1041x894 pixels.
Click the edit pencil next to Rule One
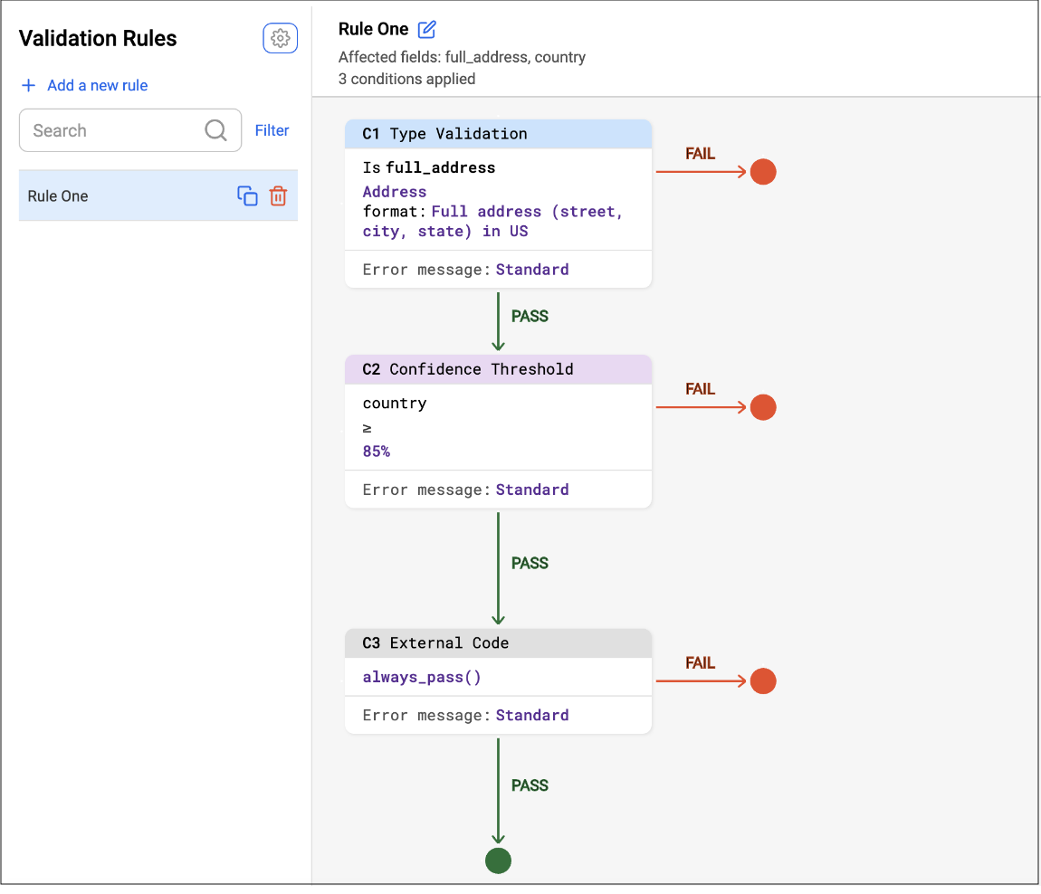[x=425, y=29]
